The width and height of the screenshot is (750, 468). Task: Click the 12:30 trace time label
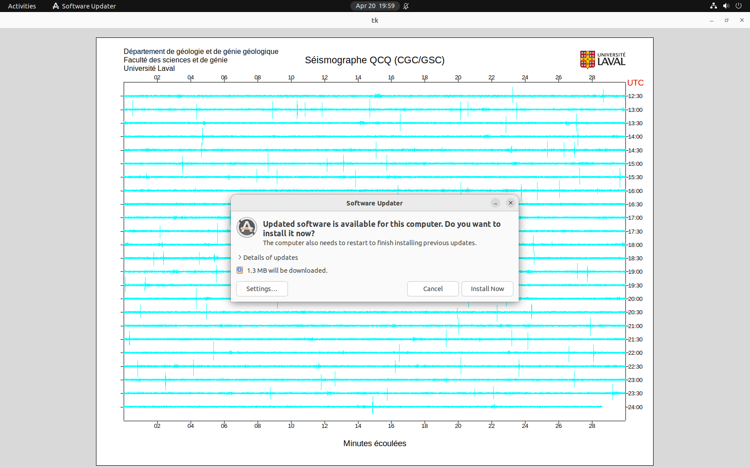(635, 96)
